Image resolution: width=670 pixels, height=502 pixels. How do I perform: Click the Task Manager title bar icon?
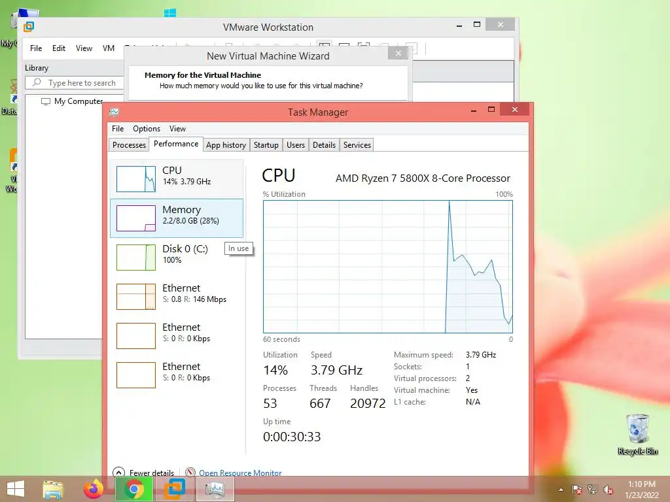click(x=114, y=112)
